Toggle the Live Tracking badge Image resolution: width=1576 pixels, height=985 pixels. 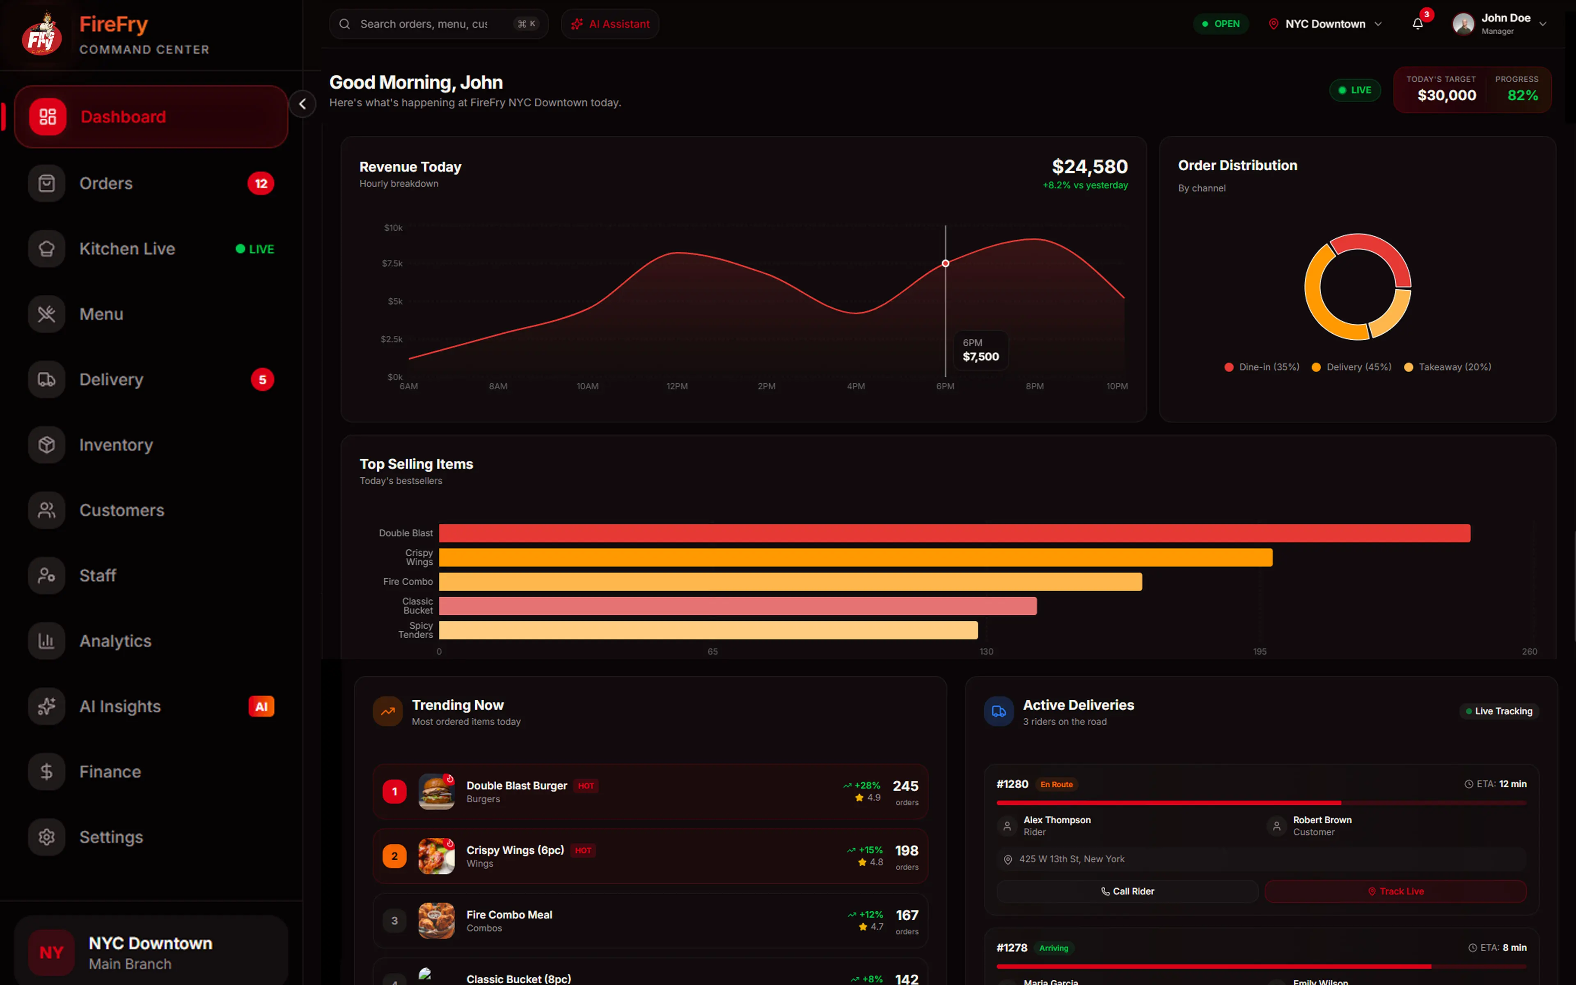point(1498,711)
